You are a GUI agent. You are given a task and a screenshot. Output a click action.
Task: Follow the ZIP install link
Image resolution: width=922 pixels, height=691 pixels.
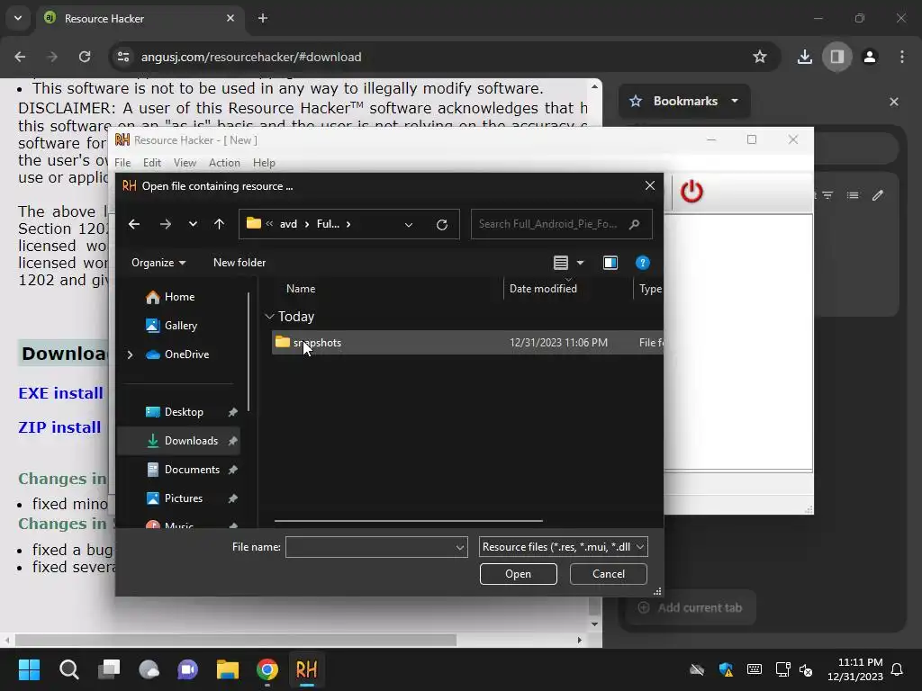click(x=59, y=427)
